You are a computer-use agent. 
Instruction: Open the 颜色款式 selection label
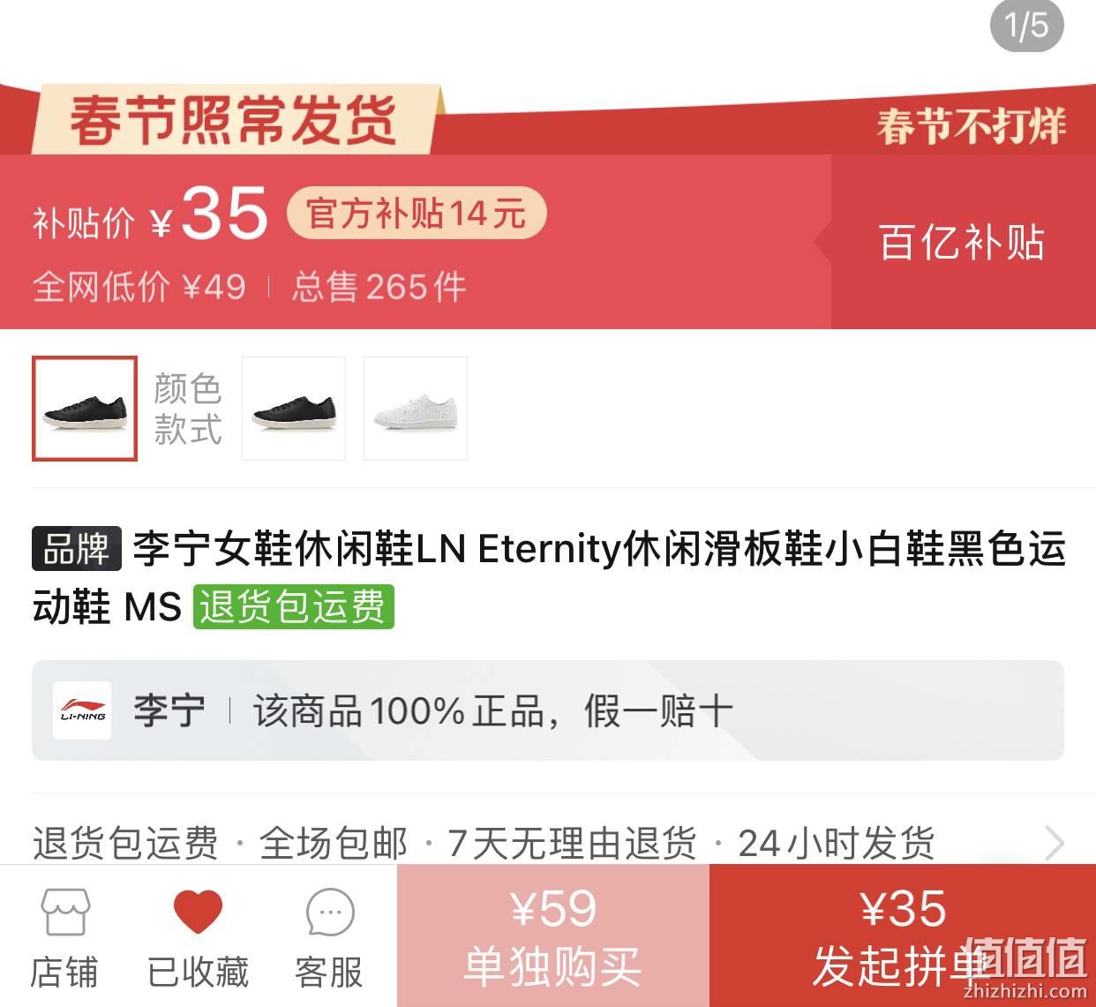click(x=187, y=409)
